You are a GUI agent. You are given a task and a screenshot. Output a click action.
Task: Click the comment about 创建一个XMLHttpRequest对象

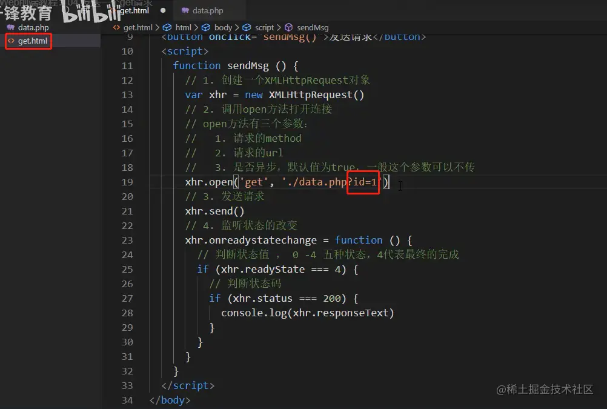point(277,80)
